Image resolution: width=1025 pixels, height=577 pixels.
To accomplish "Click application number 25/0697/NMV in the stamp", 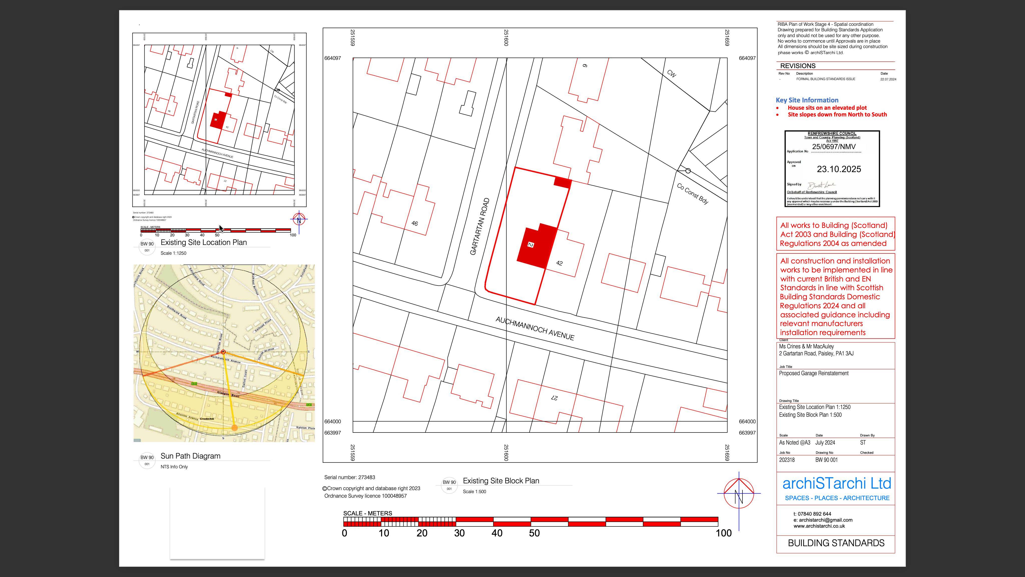I will (x=834, y=147).
